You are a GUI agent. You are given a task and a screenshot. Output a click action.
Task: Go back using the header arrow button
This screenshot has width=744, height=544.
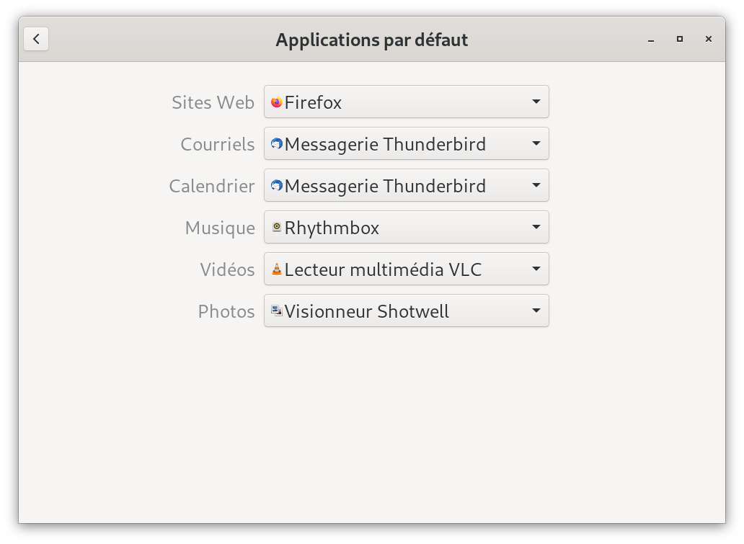(36, 39)
